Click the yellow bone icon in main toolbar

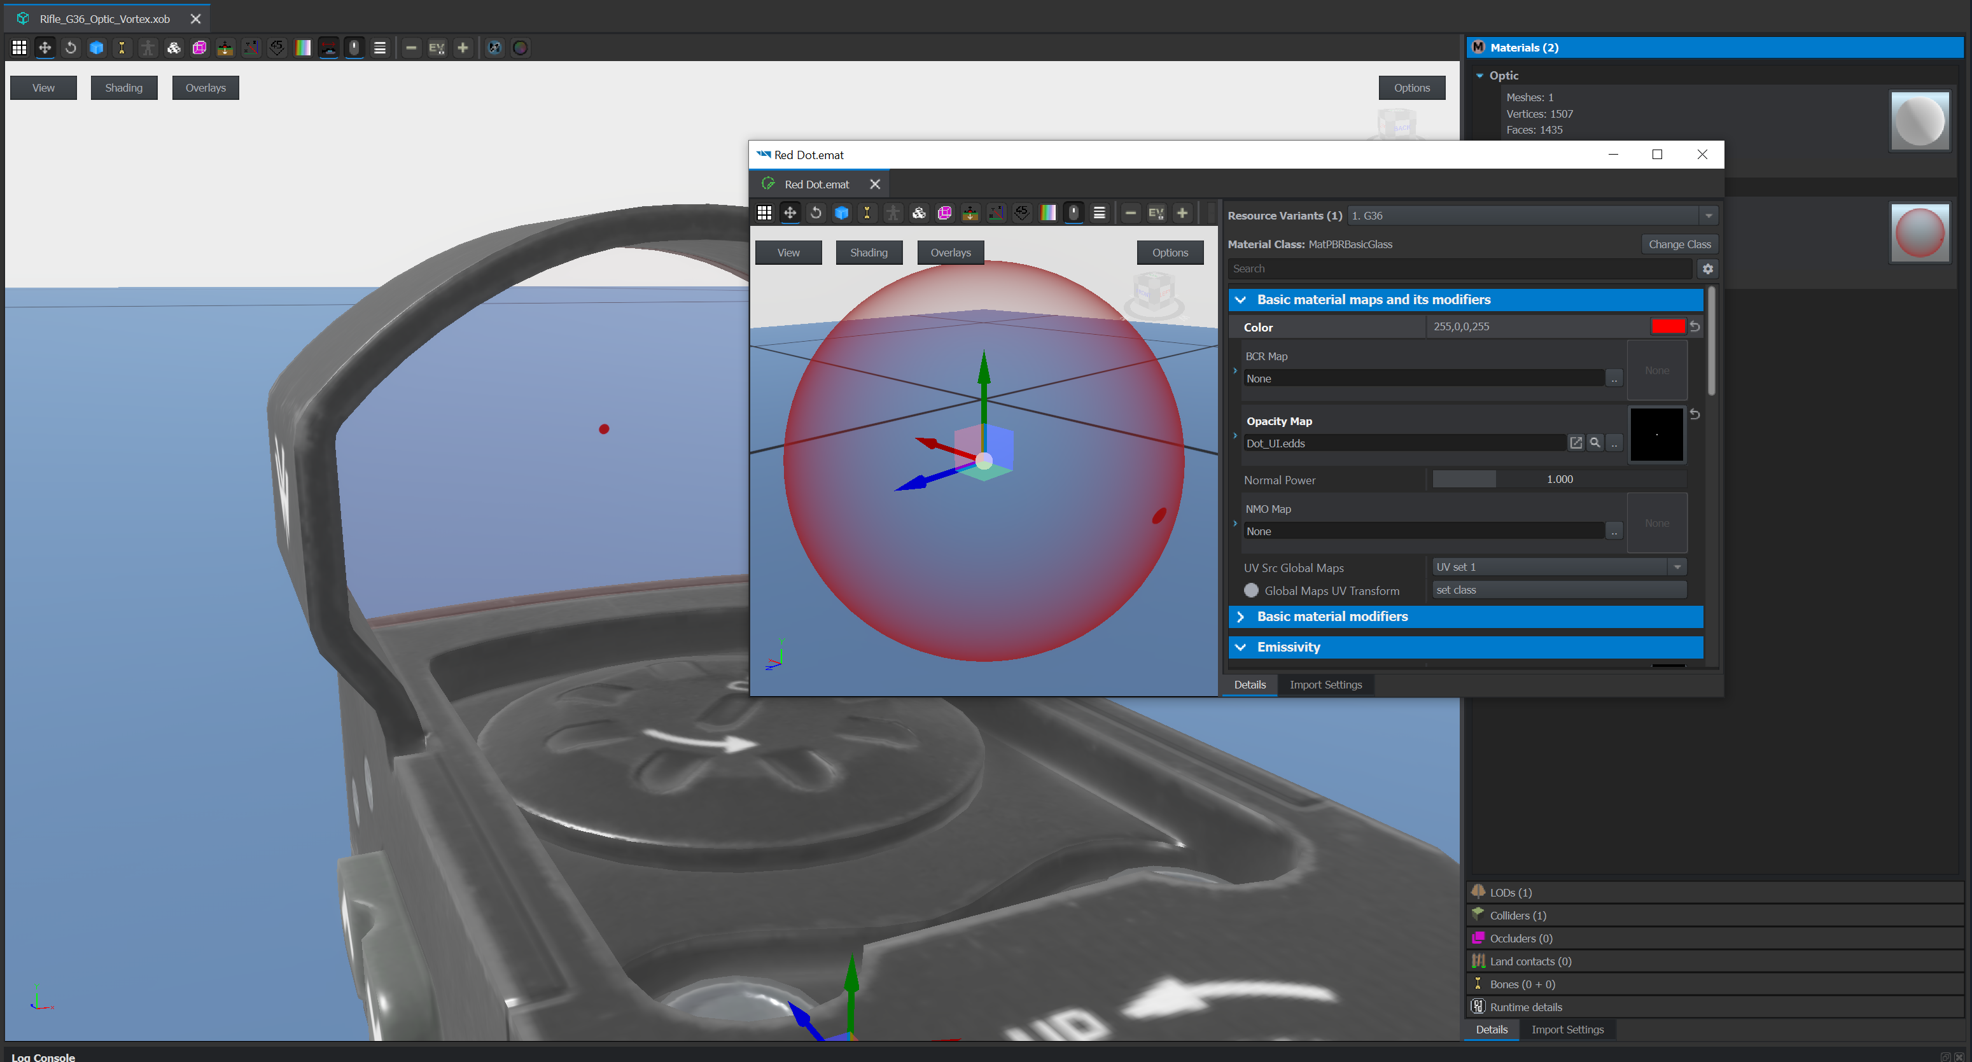(x=122, y=48)
